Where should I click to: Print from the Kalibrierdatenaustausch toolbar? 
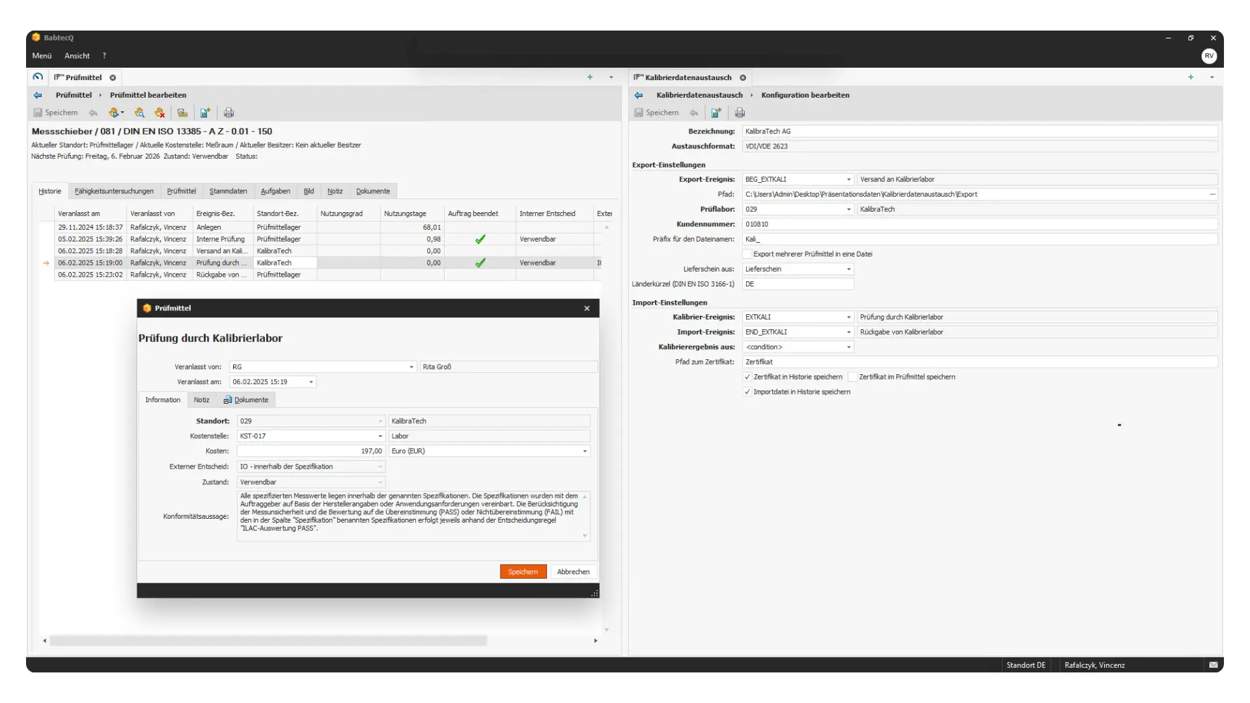740,113
